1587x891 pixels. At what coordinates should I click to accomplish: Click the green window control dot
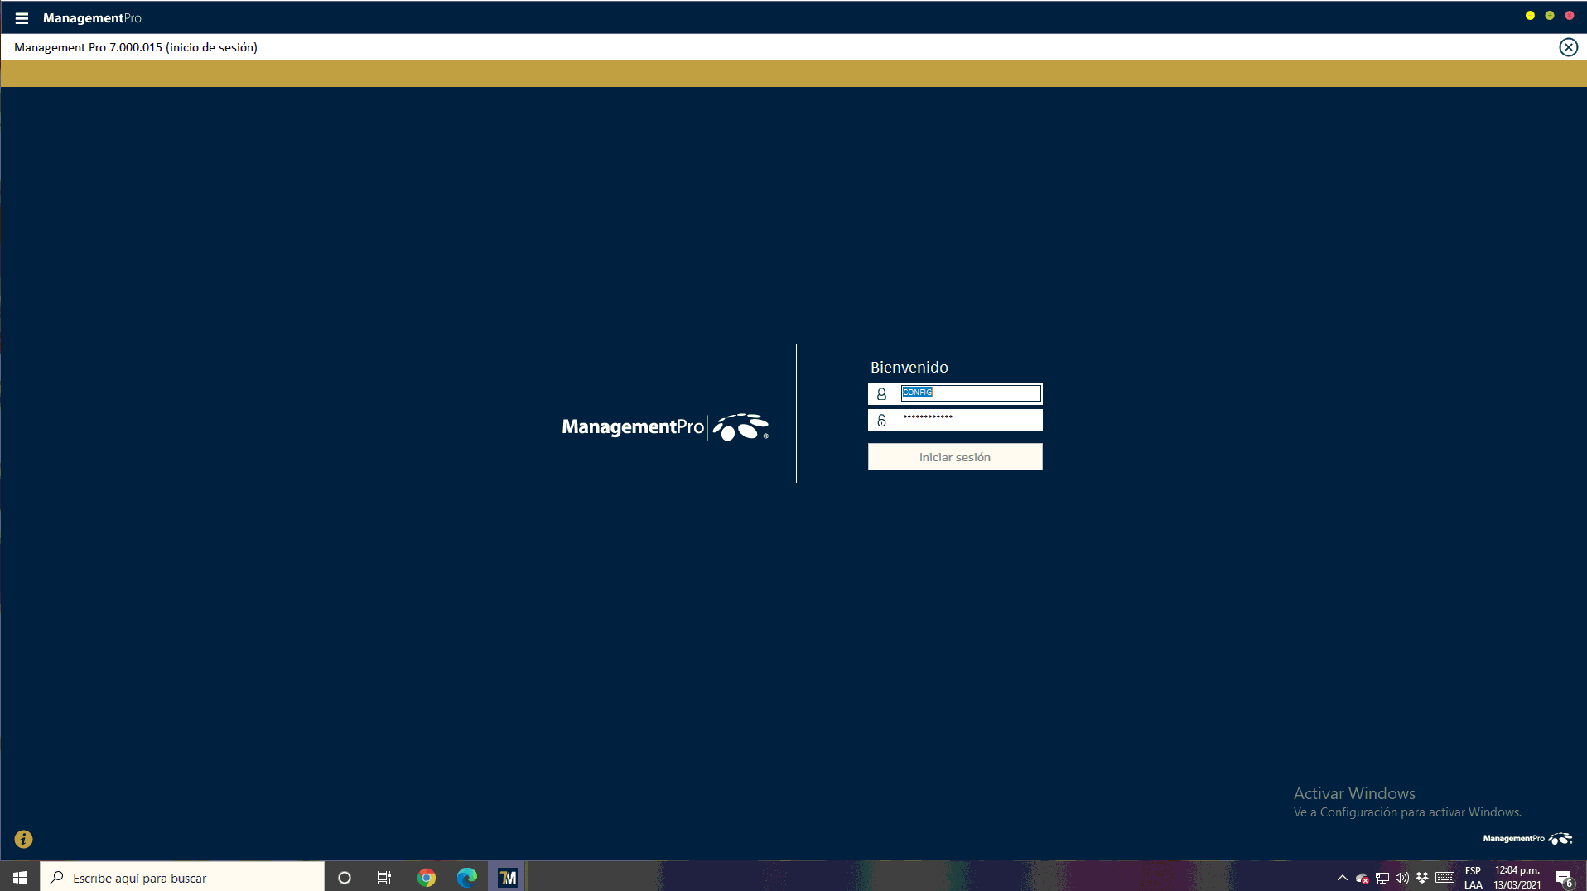click(x=1550, y=16)
